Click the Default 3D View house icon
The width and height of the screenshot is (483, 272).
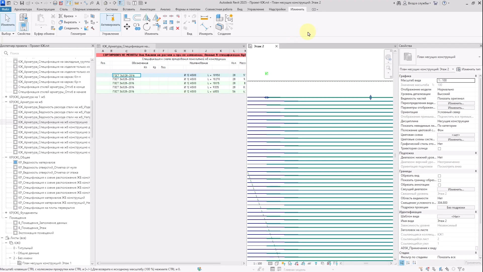click(106, 3)
